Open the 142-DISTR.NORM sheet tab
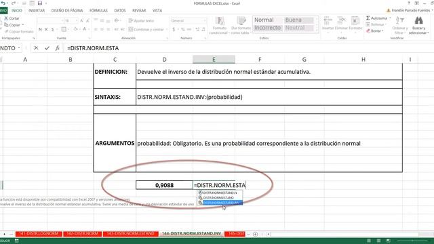Screen dimensions: 434x244 (x=83, y=234)
